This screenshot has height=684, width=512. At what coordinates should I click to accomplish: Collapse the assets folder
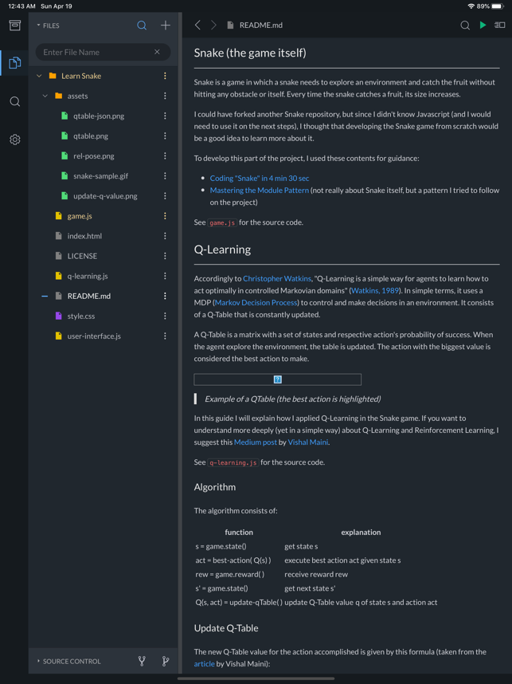(45, 96)
